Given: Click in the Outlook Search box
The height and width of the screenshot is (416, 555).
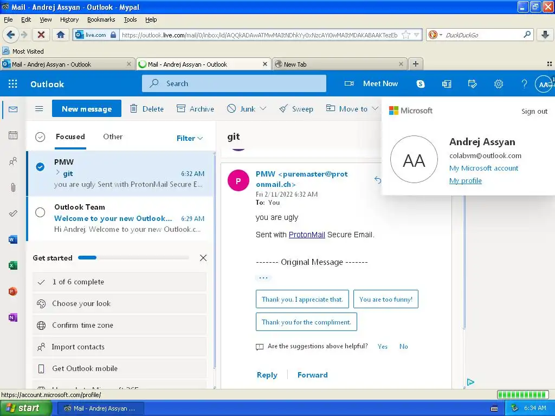Looking at the screenshot, I should tap(234, 83).
